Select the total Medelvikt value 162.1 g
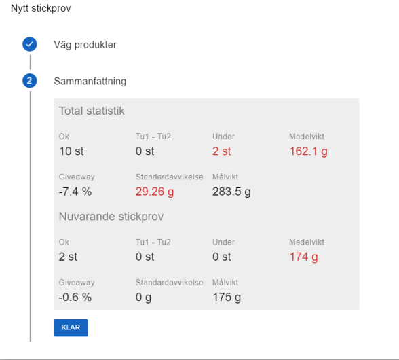Image resolution: width=399 pixels, height=360 pixels. [308, 151]
